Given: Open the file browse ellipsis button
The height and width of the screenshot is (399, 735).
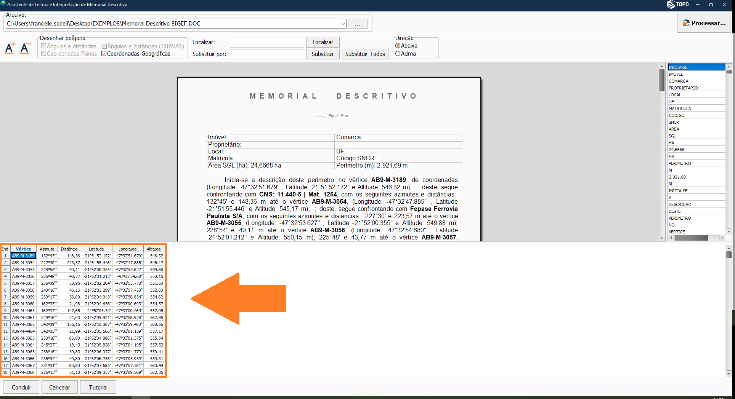Looking at the screenshot, I should [x=357, y=24].
